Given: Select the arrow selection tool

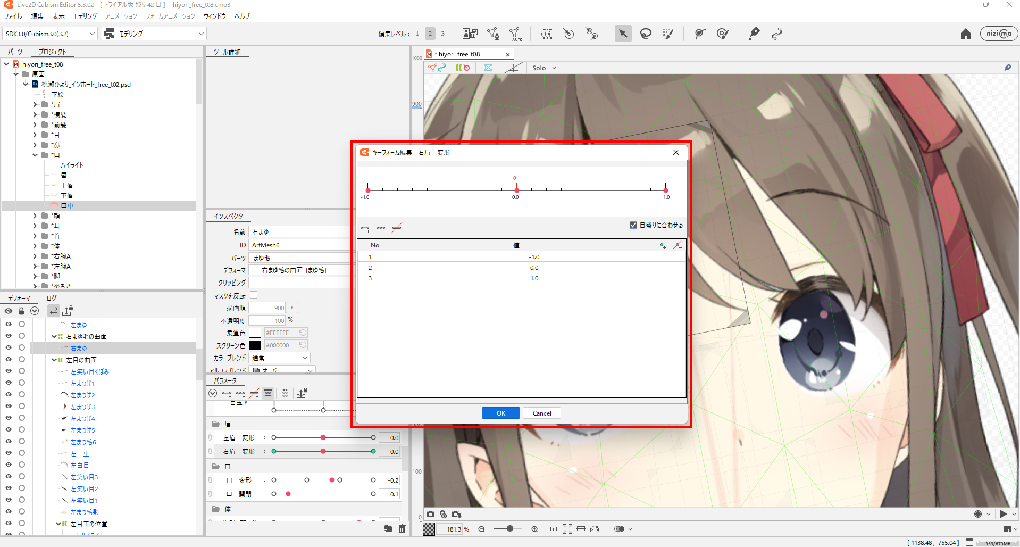Looking at the screenshot, I should click(x=623, y=34).
